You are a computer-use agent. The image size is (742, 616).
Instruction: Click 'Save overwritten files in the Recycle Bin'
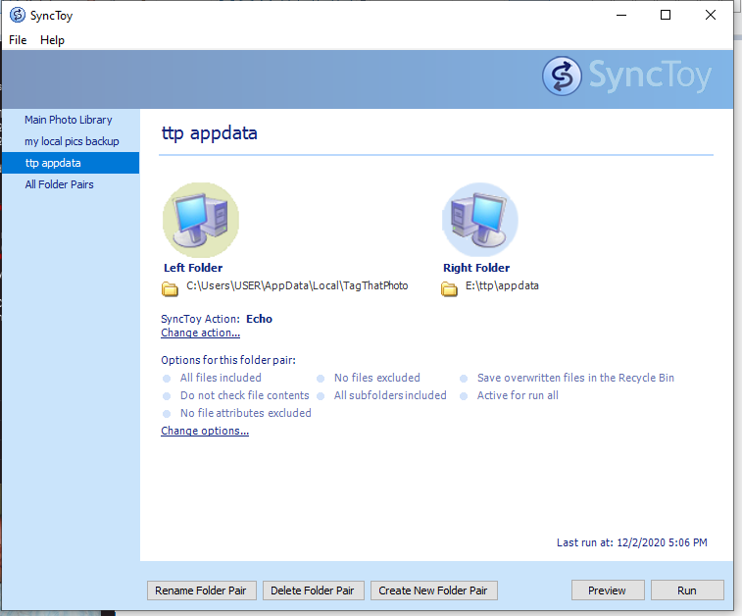[x=575, y=378]
